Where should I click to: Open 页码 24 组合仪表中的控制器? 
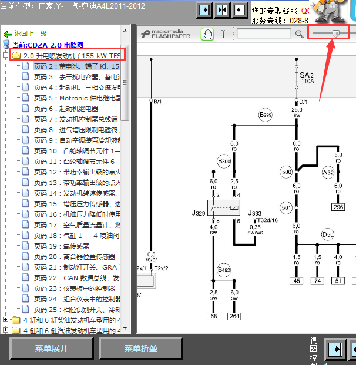(x=77, y=299)
